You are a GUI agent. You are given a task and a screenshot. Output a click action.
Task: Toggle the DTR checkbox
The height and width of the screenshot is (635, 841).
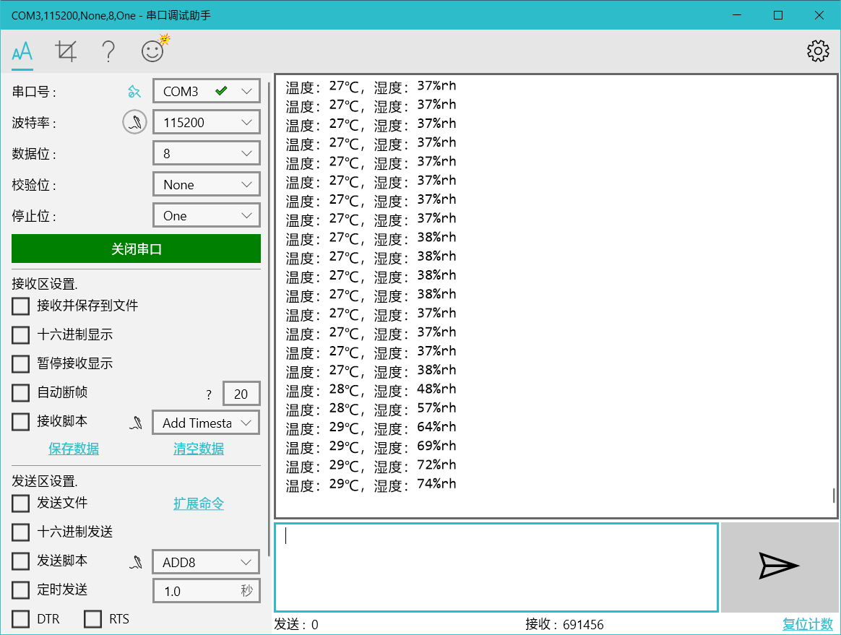pyautogui.click(x=20, y=619)
